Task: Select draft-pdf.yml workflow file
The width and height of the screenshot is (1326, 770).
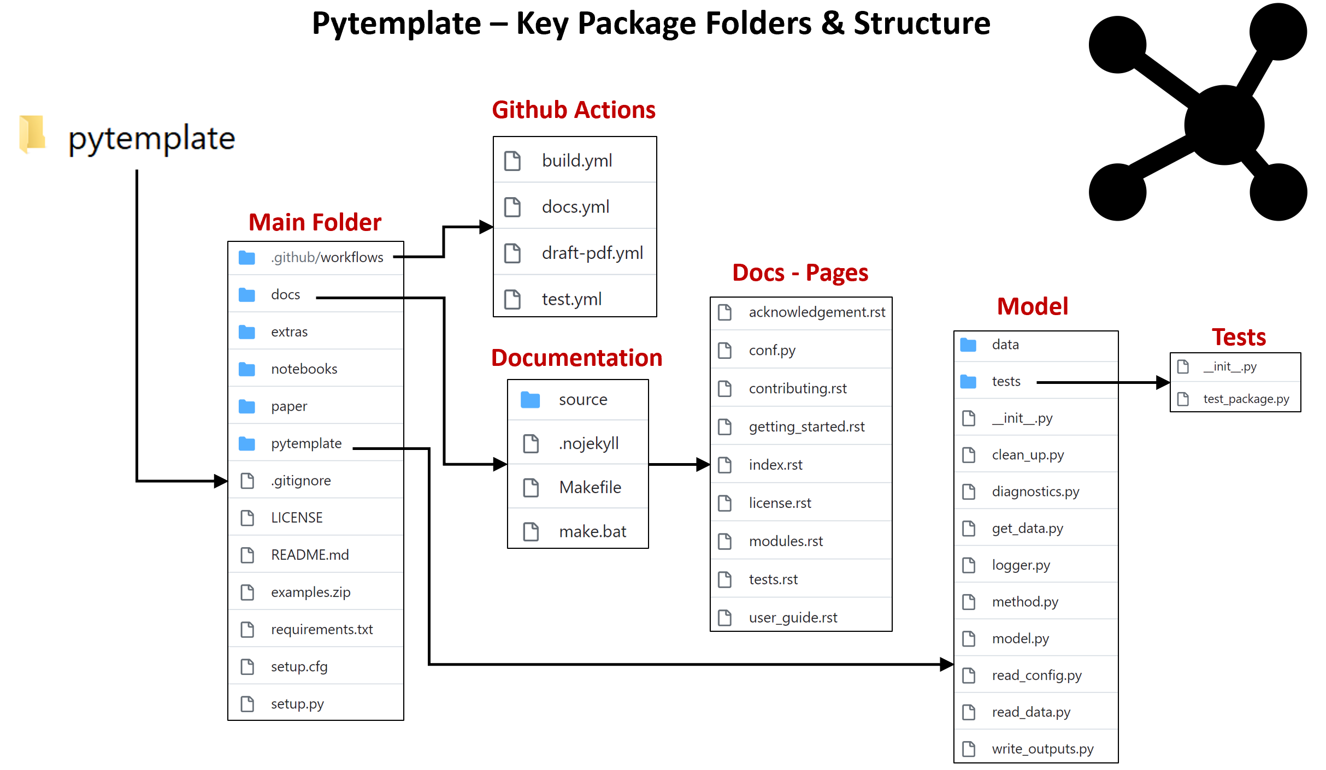Action: (592, 253)
